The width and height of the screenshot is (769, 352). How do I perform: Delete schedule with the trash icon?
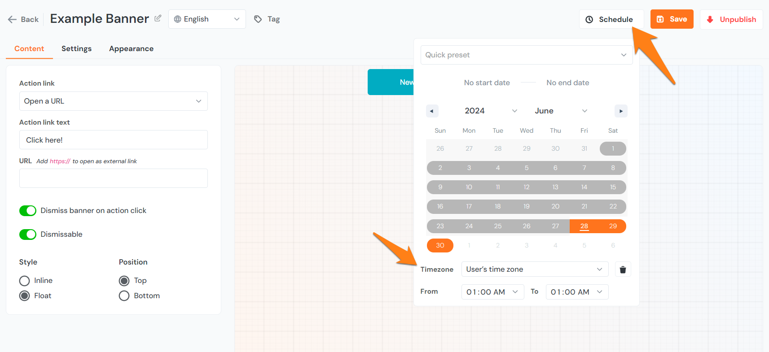tap(623, 269)
